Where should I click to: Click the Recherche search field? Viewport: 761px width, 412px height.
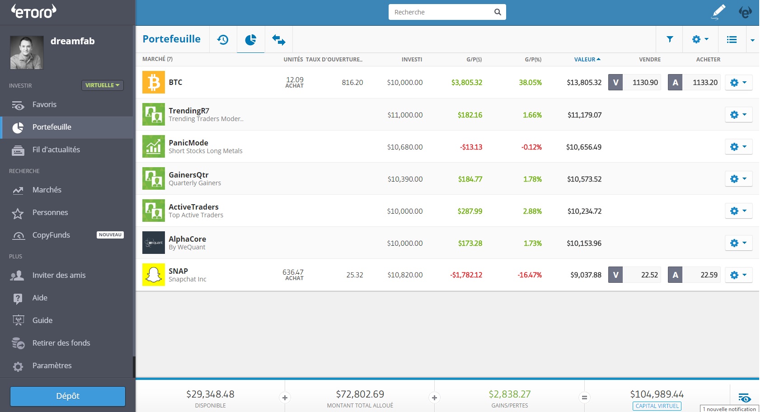(441, 12)
